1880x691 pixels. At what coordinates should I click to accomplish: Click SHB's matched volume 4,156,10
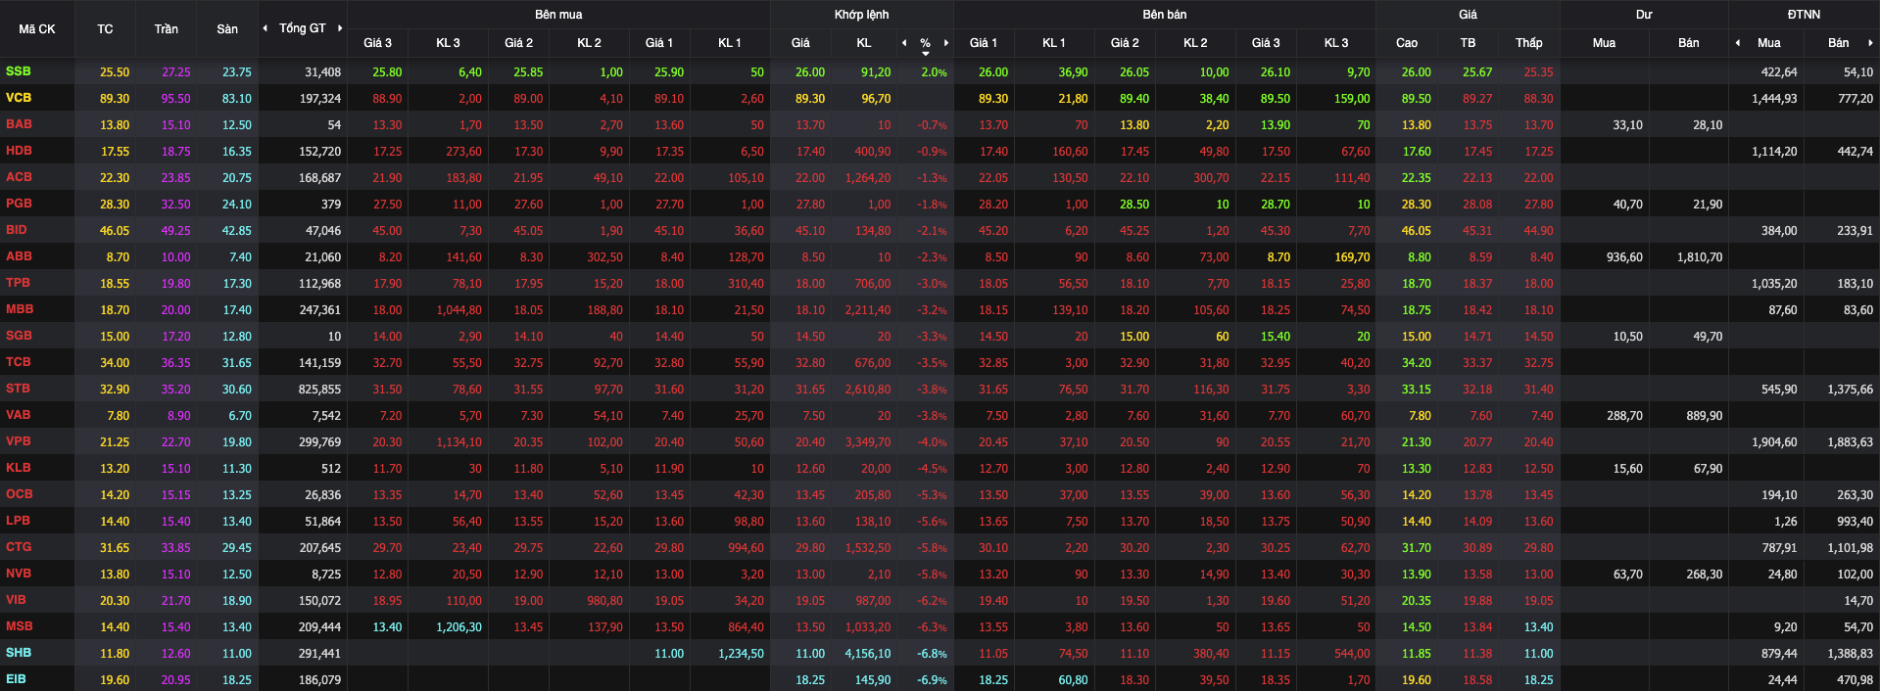tap(868, 654)
